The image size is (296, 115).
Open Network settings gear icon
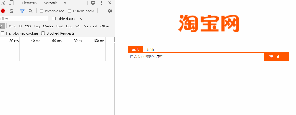pos(110,11)
